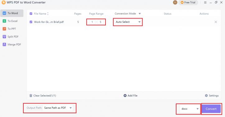Click the Pages column header
Image resolution: width=225 pixels, height=117 pixels.
click(x=77, y=14)
